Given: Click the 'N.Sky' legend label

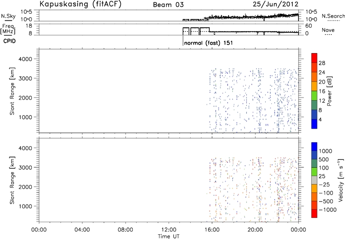Looking at the screenshot, I should (8, 16).
